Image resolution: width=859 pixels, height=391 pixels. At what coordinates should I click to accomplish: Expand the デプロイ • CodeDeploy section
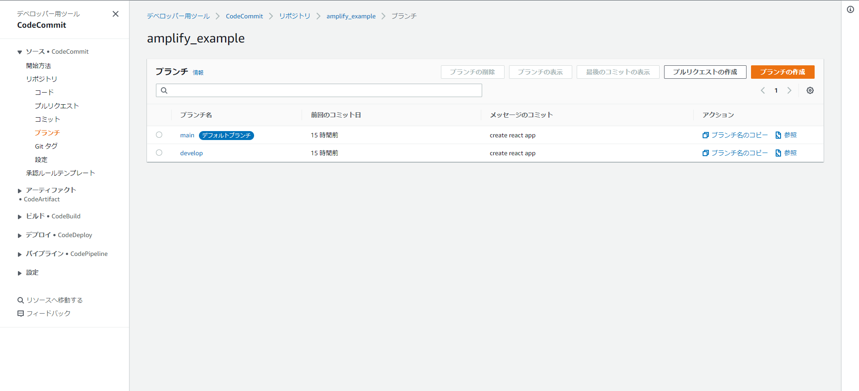click(20, 236)
